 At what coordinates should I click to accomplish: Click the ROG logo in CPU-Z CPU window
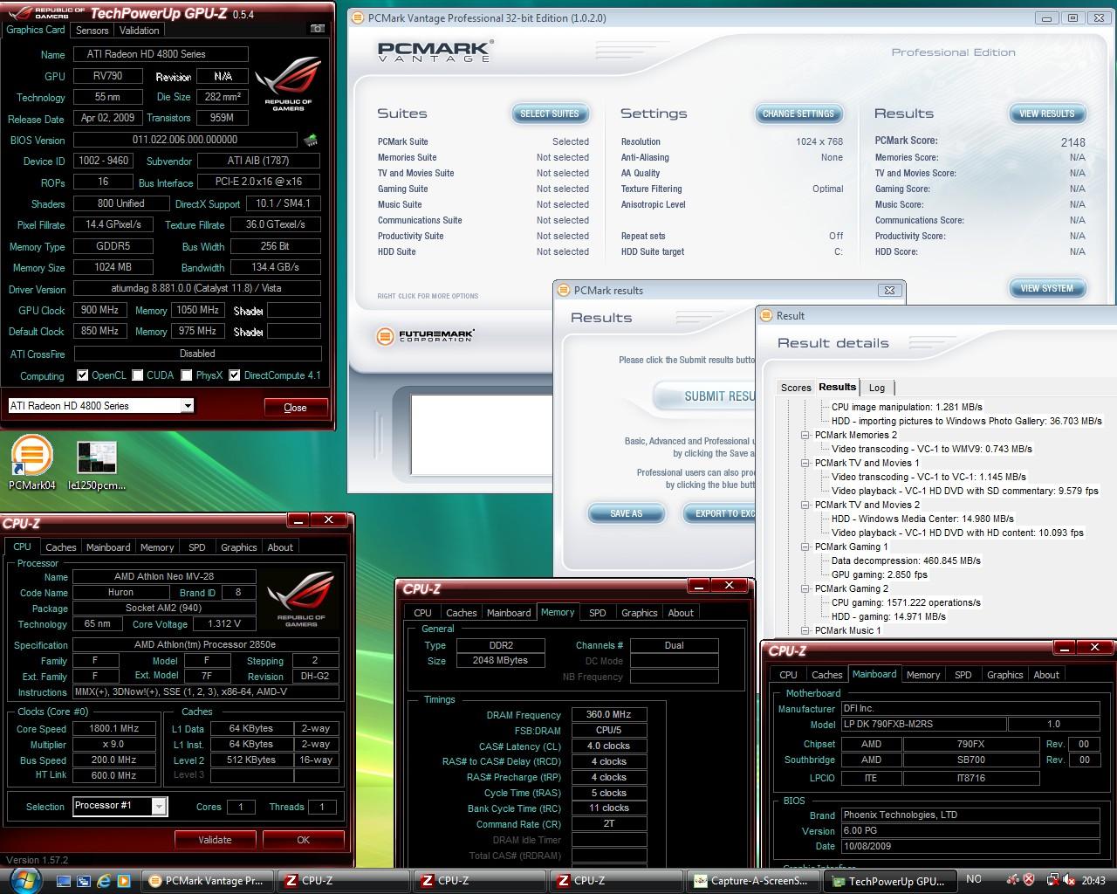pyautogui.click(x=301, y=599)
